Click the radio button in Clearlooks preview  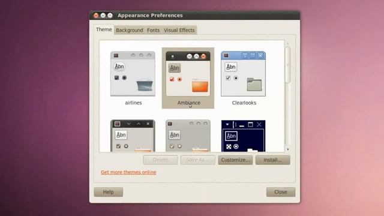point(236,78)
